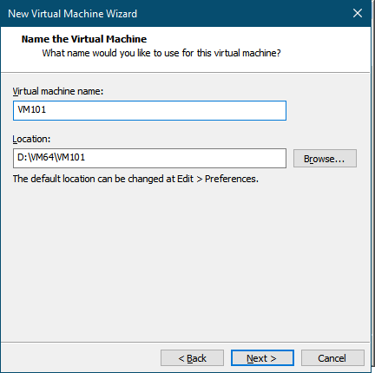Go to the previous step with Back

(192, 358)
